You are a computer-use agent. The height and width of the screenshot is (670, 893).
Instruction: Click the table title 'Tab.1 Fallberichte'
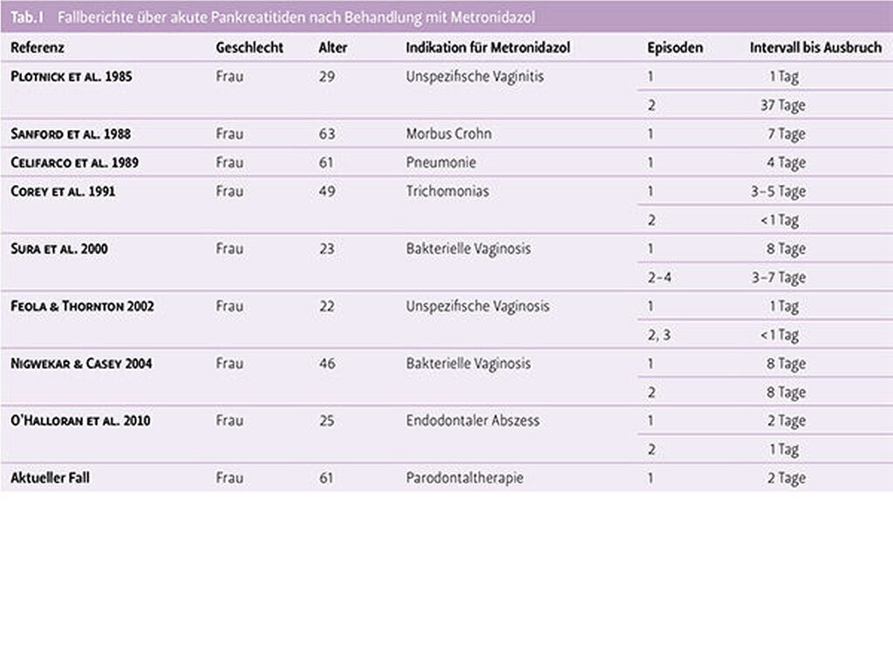pyautogui.click(x=273, y=17)
